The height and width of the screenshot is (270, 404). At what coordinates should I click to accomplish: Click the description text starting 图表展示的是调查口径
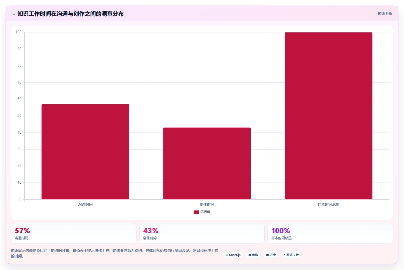tap(114, 253)
